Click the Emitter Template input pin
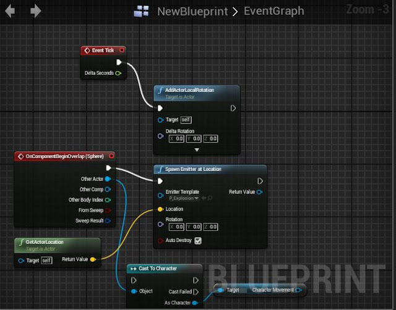 pos(160,195)
